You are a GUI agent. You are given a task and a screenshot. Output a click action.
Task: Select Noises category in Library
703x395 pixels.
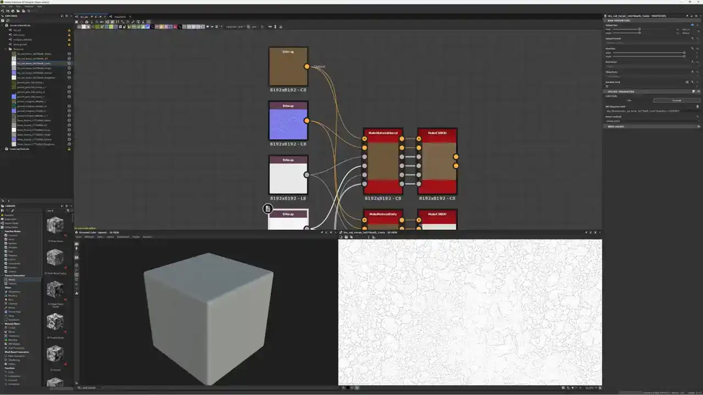coord(12,279)
